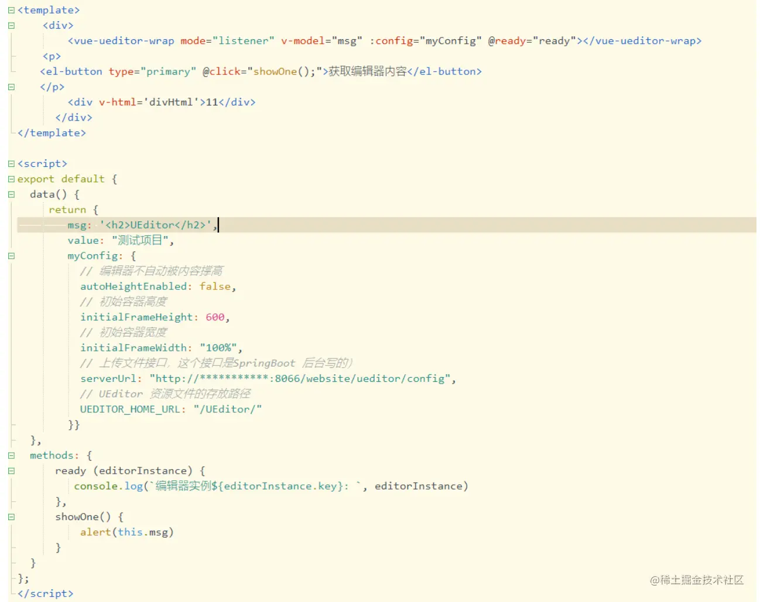Click the closing </vue-ueditor-wrap> tag
Image resolution: width=760 pixels, height=602 pixels.
642,41
